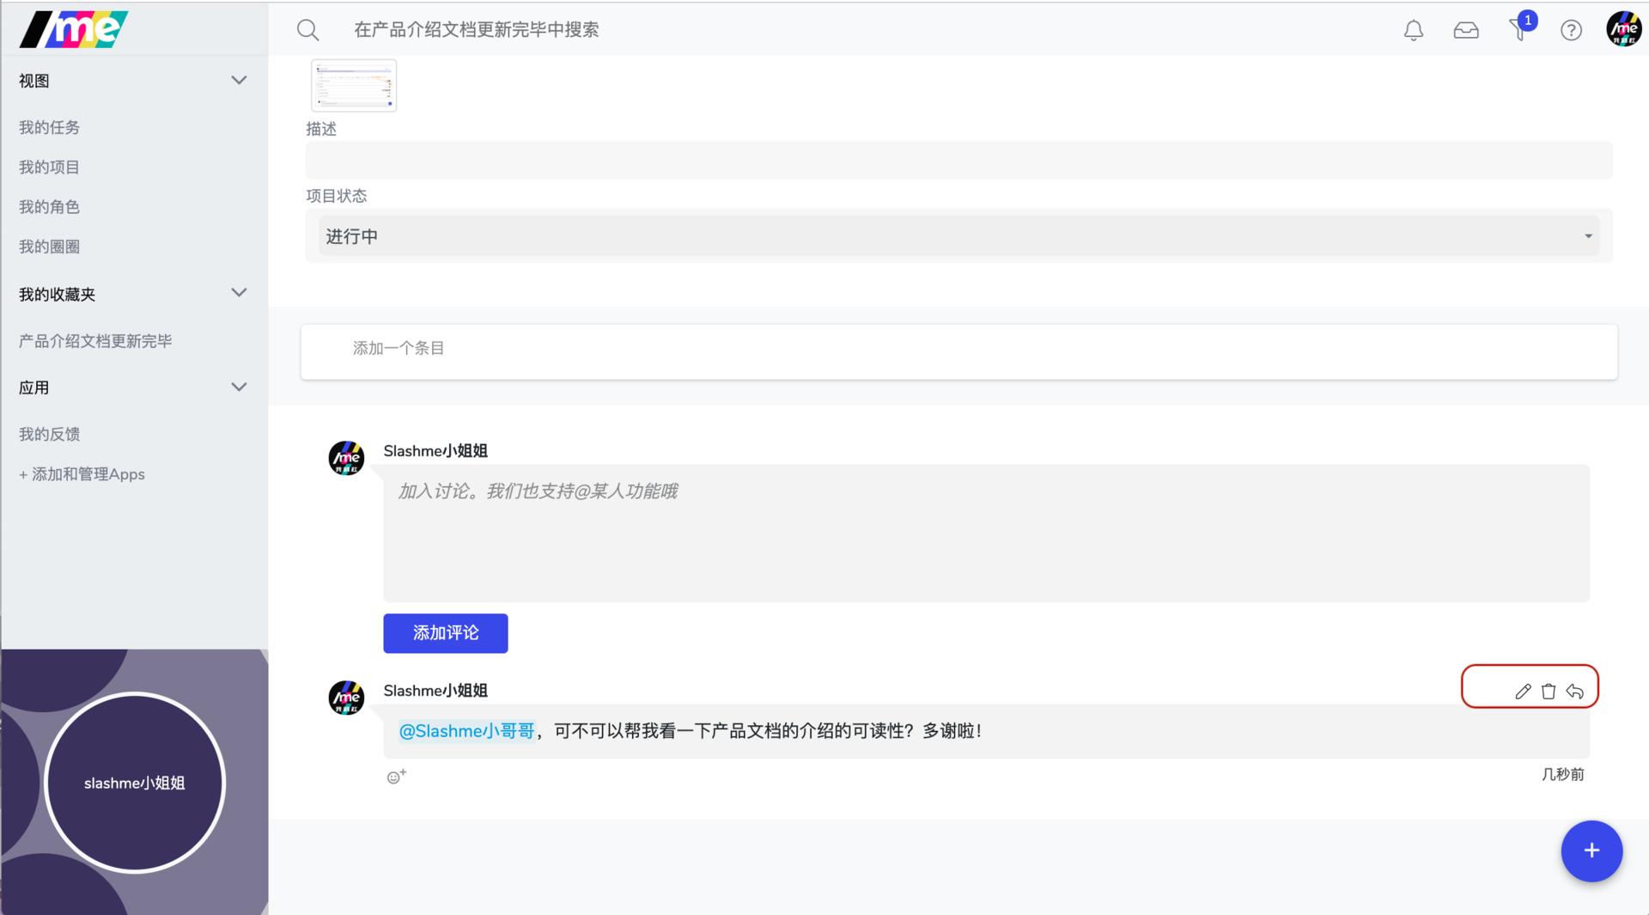Screen dimensions: 1649x915
Task: Click the 描述 input field
Action: [958, 161]
